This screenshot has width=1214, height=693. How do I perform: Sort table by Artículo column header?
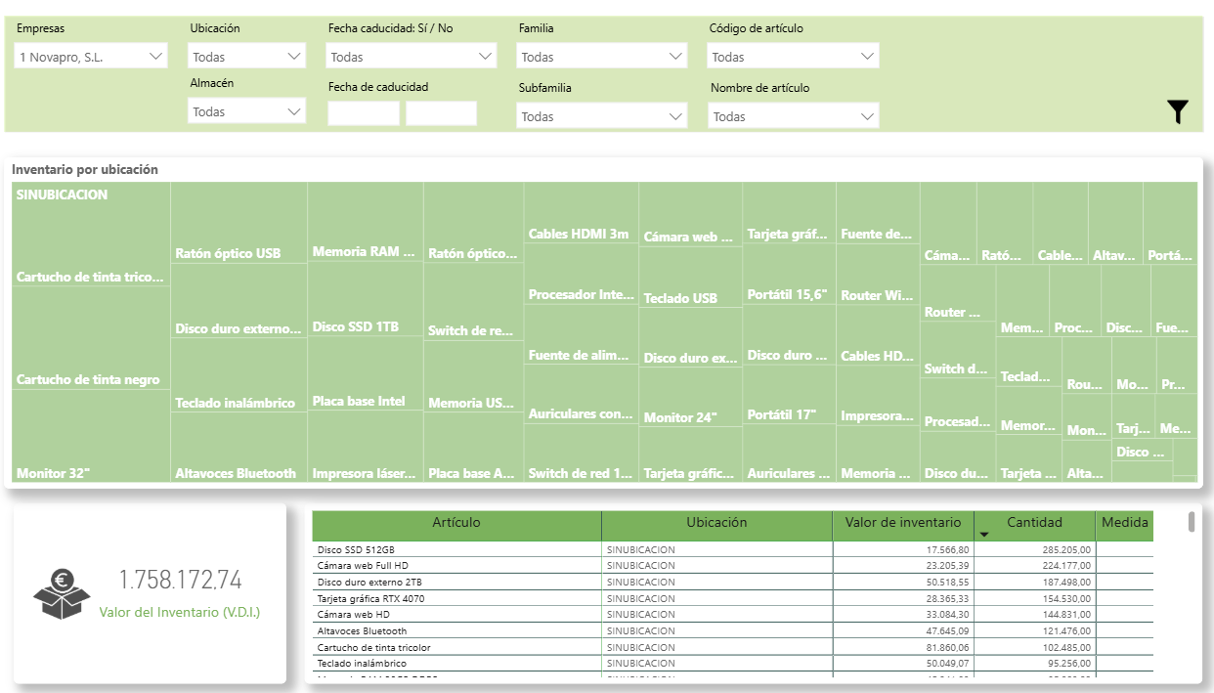456,523
